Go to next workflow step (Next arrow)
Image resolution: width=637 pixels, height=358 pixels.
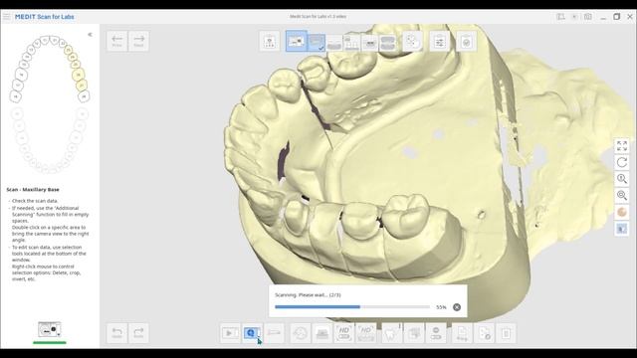click(x=138, y=41)
